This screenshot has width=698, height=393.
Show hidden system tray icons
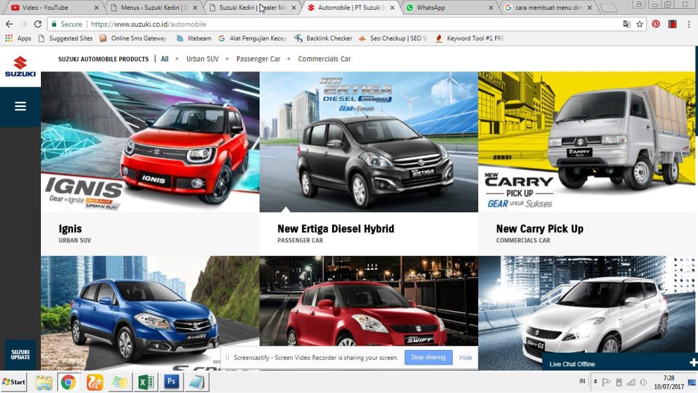tap(595, 382)
